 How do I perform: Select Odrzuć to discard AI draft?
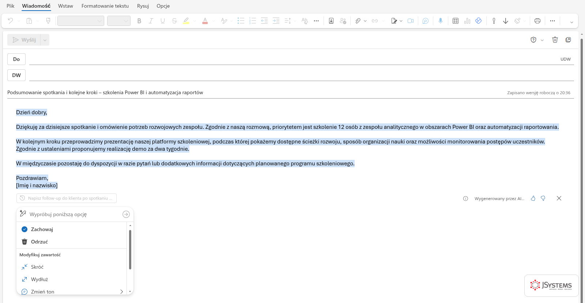[72, 242]
